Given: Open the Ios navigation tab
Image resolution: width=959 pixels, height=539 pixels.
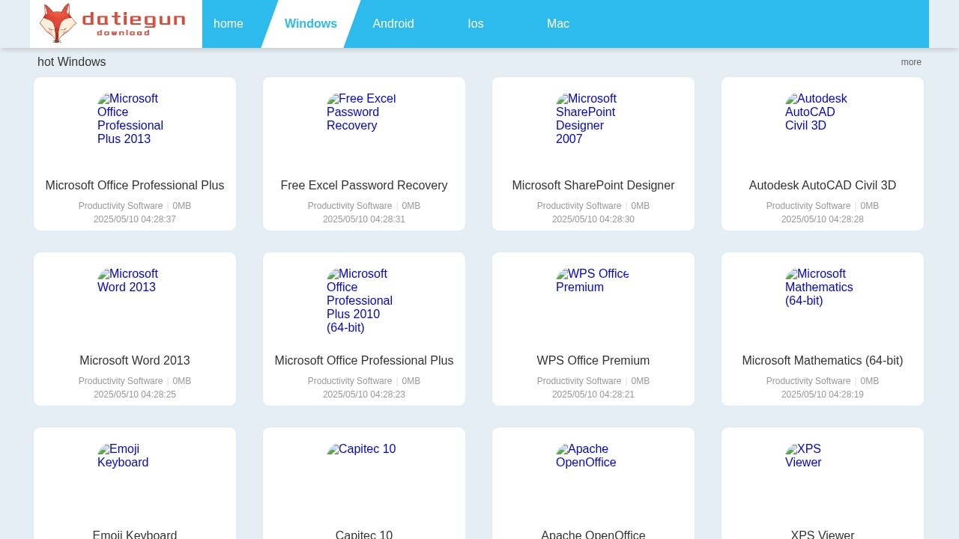Looking at the screenshot, I should pyautogui.click(x=476, y=23).
